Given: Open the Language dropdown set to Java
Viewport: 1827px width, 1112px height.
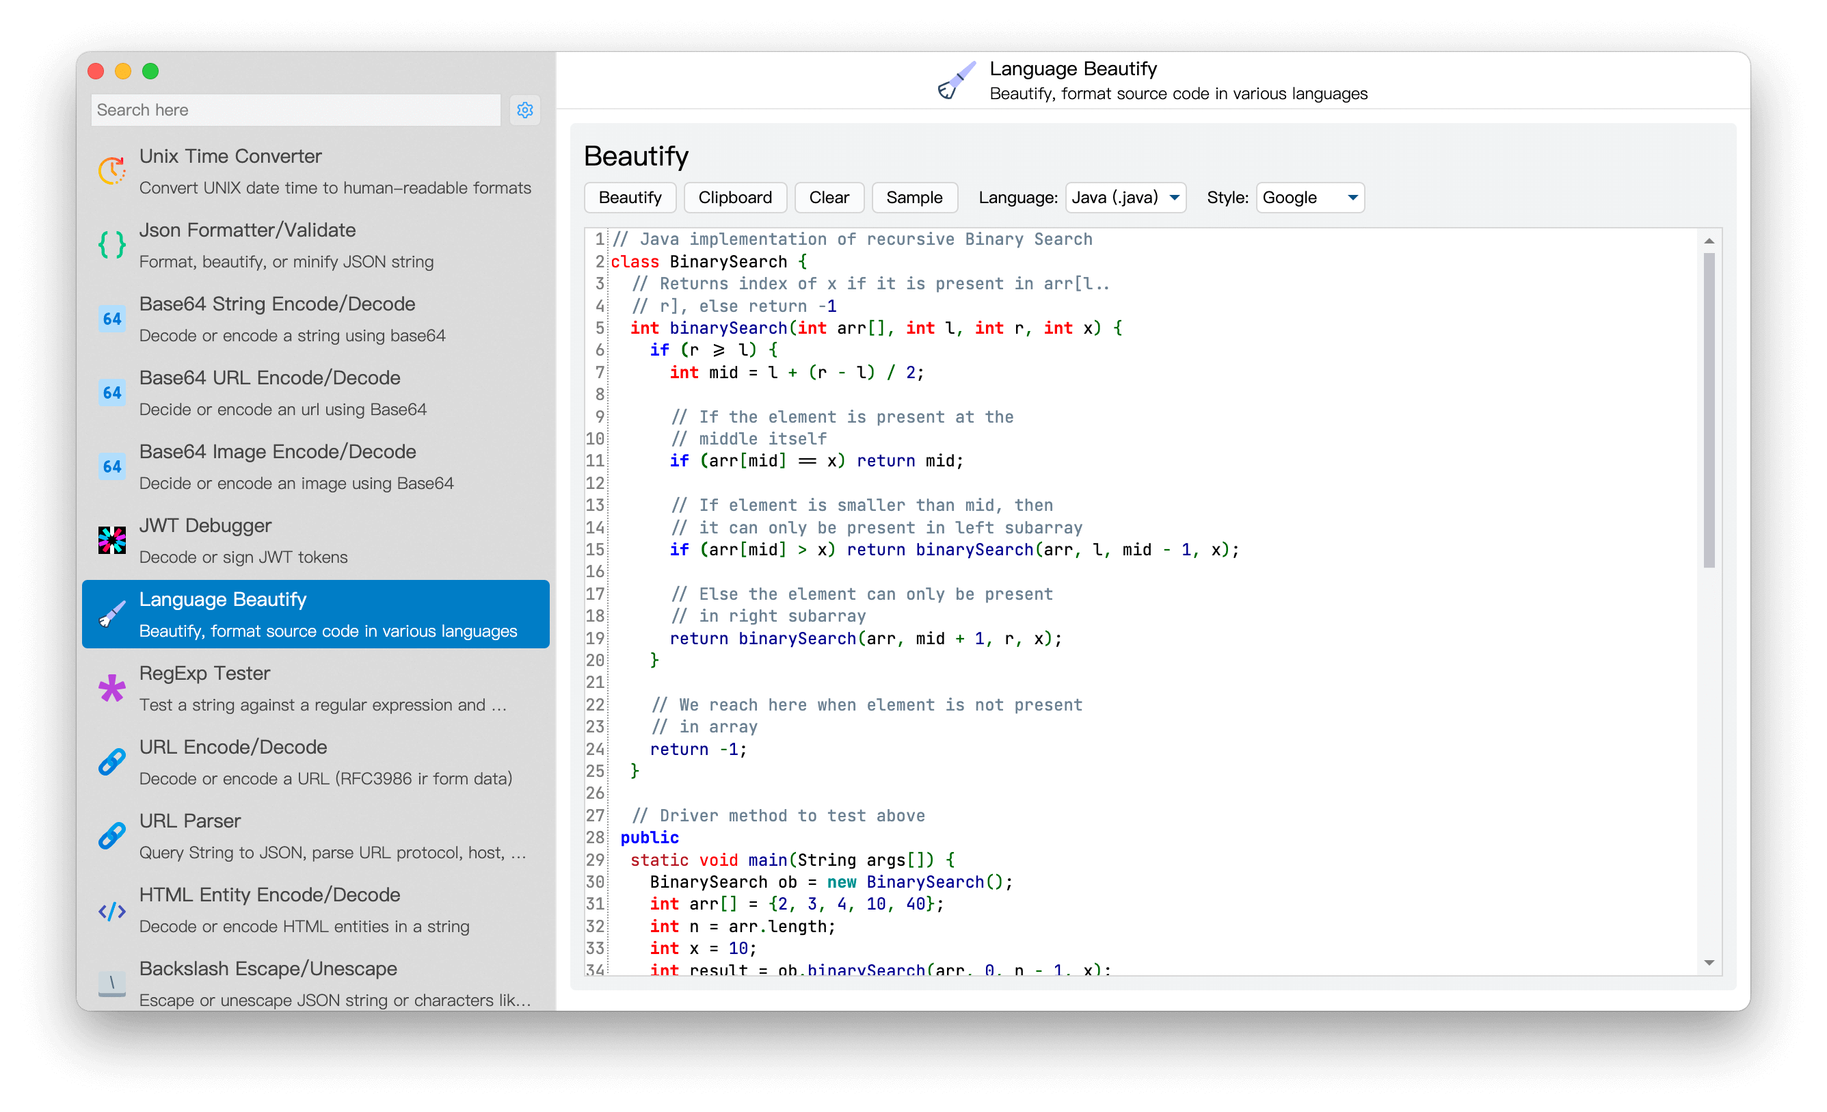Looking at the screenshot, I should click(1125, 198).
